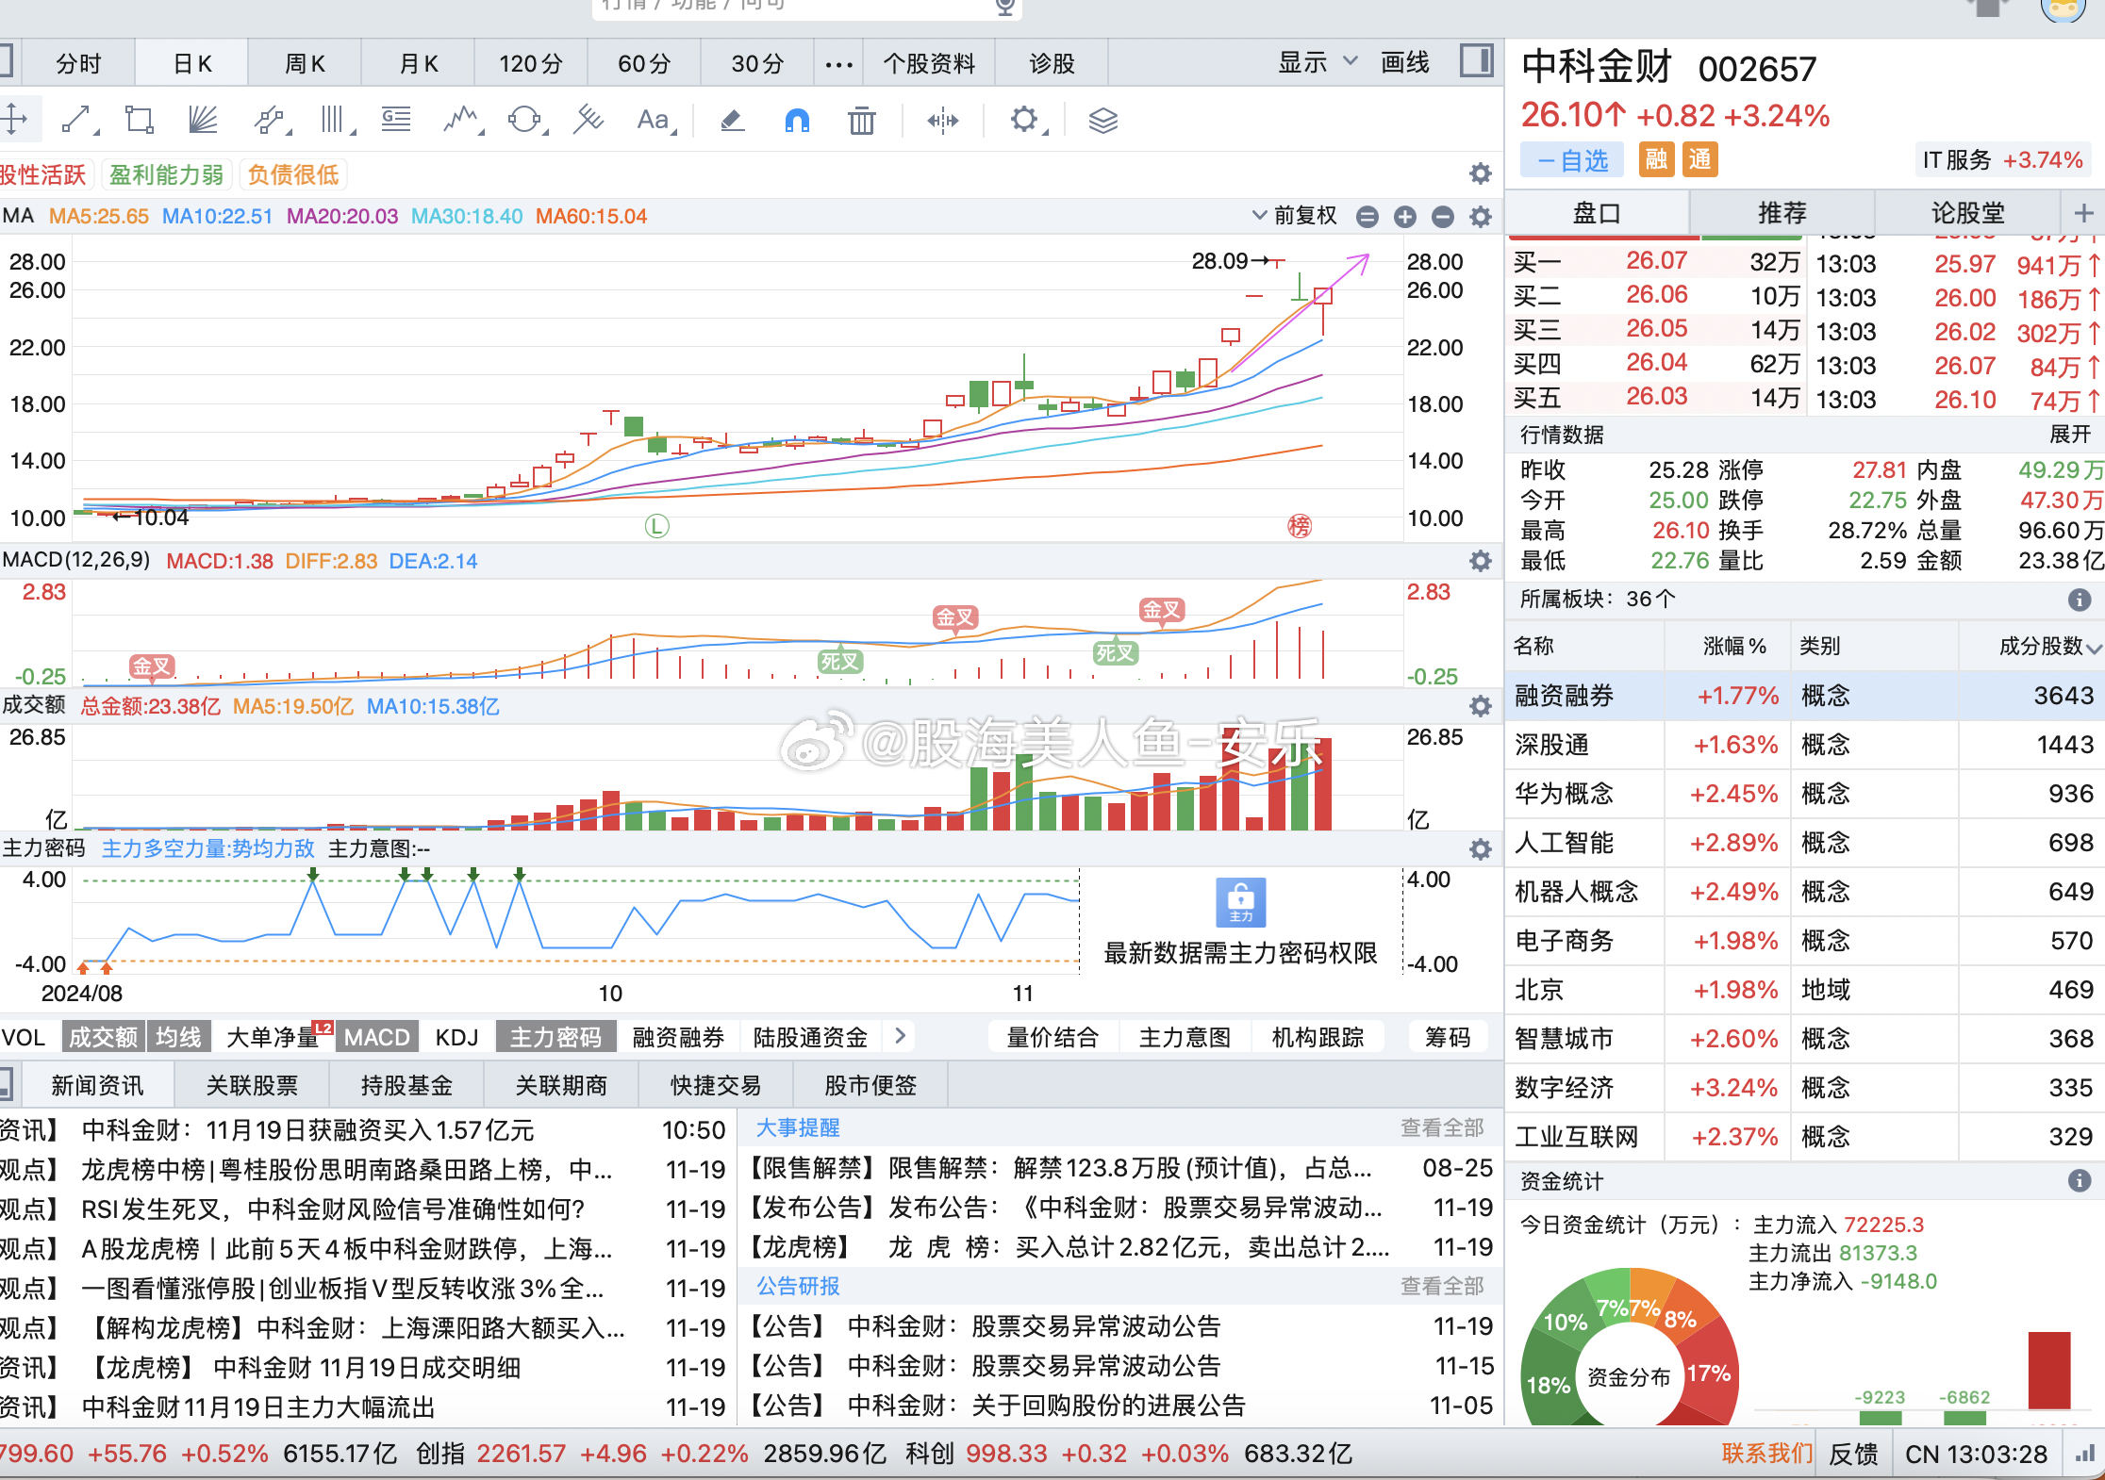Open the 个股资料 tab
Viewport: 2105px width, 1480px height.
coord(929,64)
